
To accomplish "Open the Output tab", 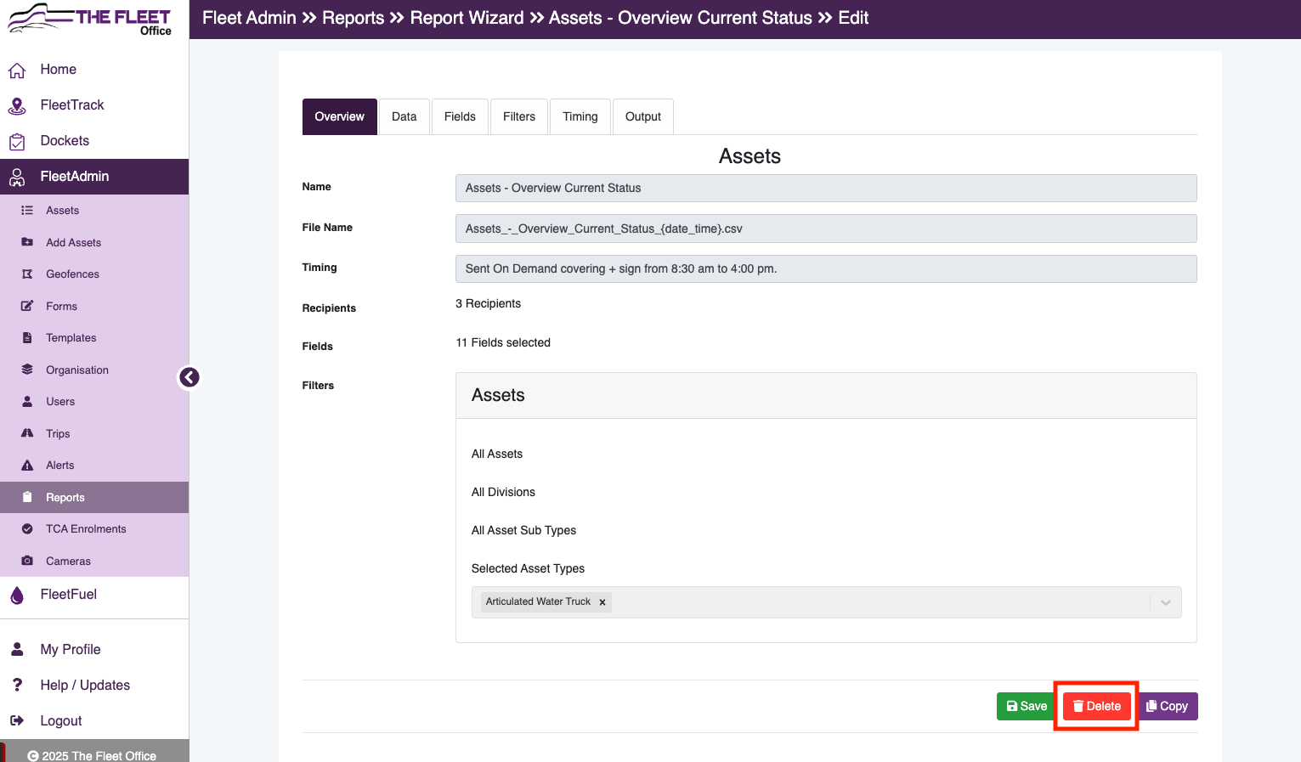I will (x=643, y=116).
